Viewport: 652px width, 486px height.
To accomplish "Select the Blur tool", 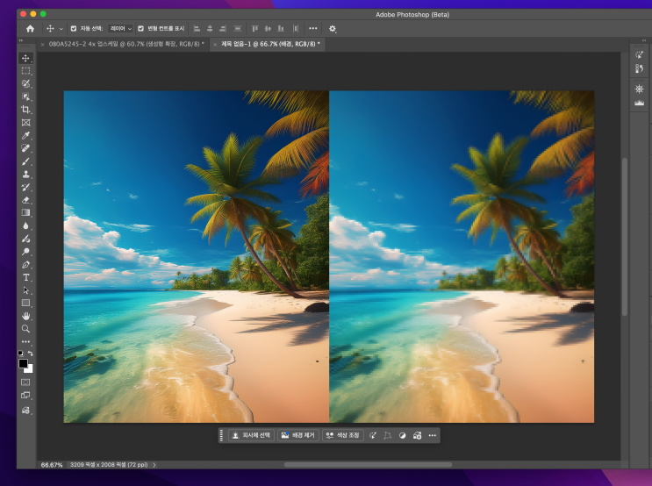I will pyautogui.click(x=25, y=225).
